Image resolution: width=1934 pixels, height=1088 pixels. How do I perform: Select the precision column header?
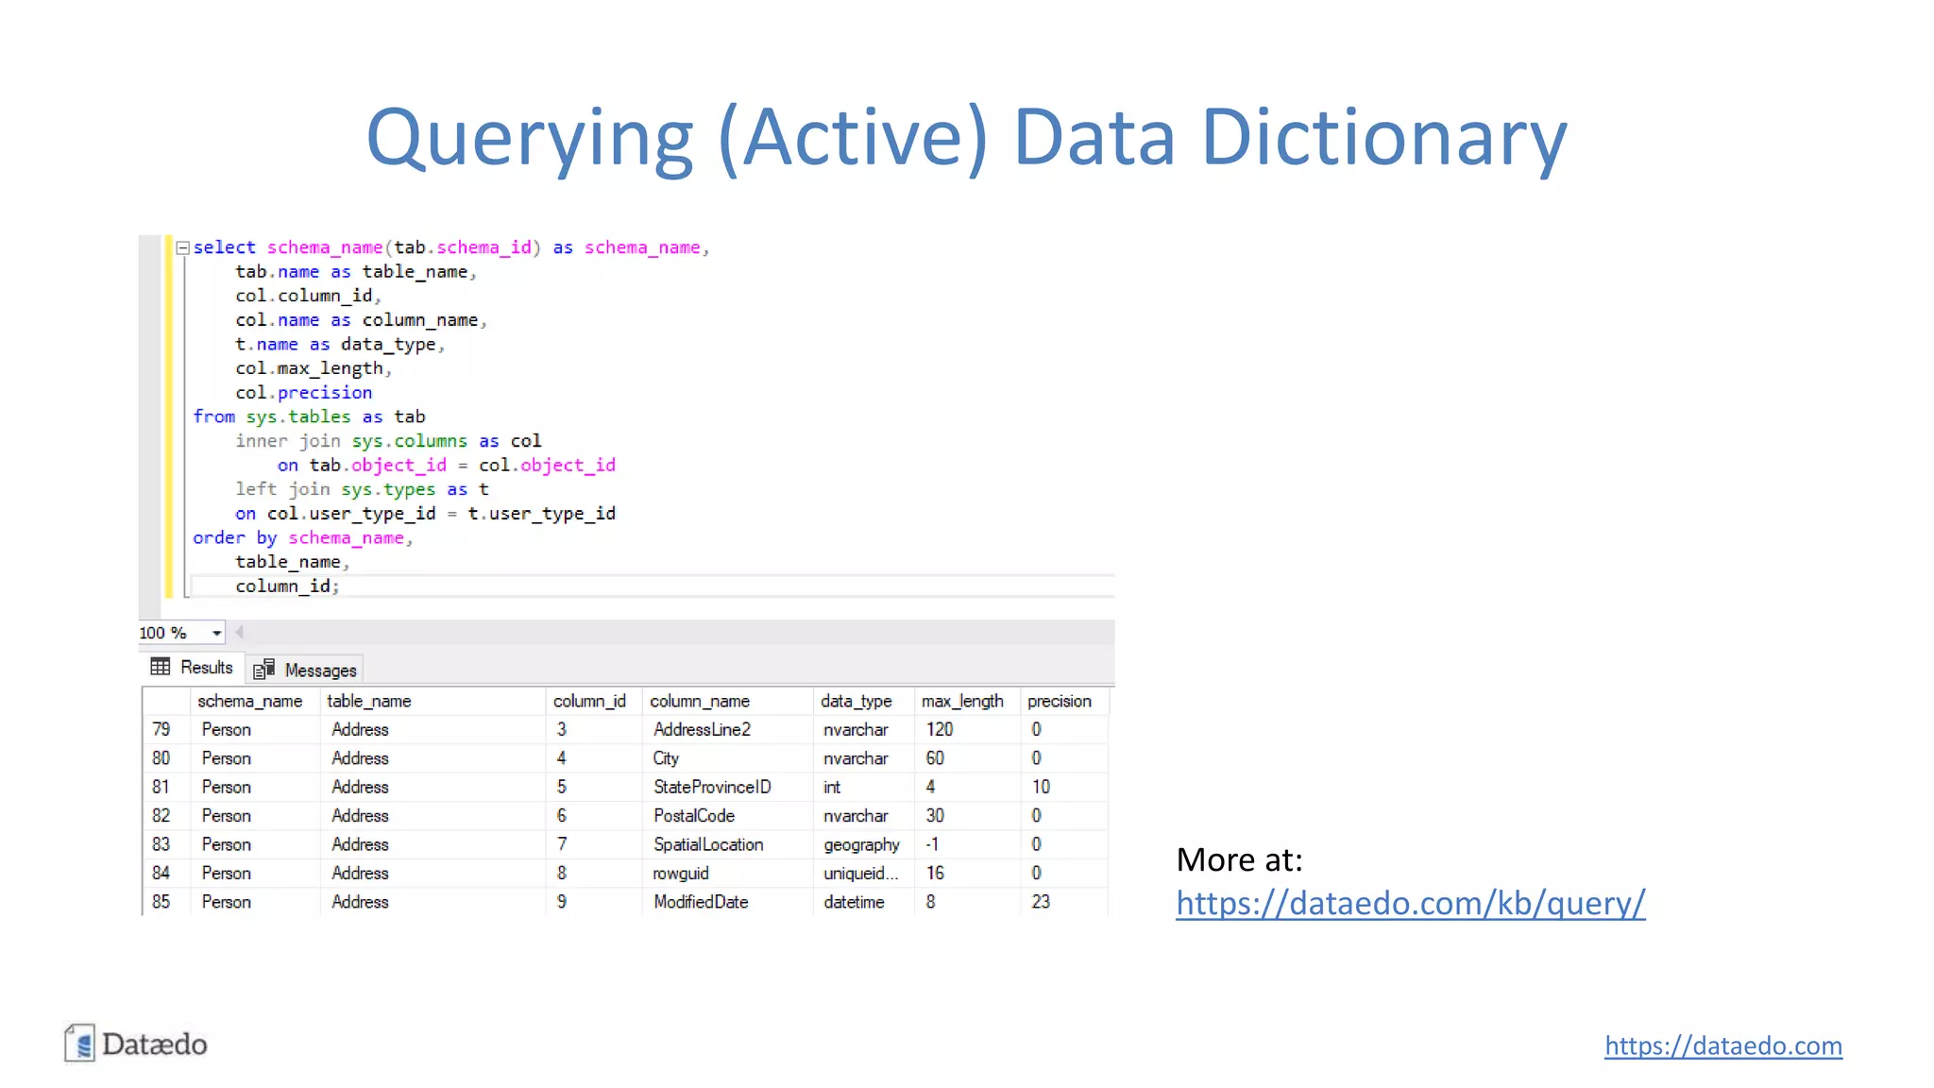pyautogui.click(x=1059, y=701)
